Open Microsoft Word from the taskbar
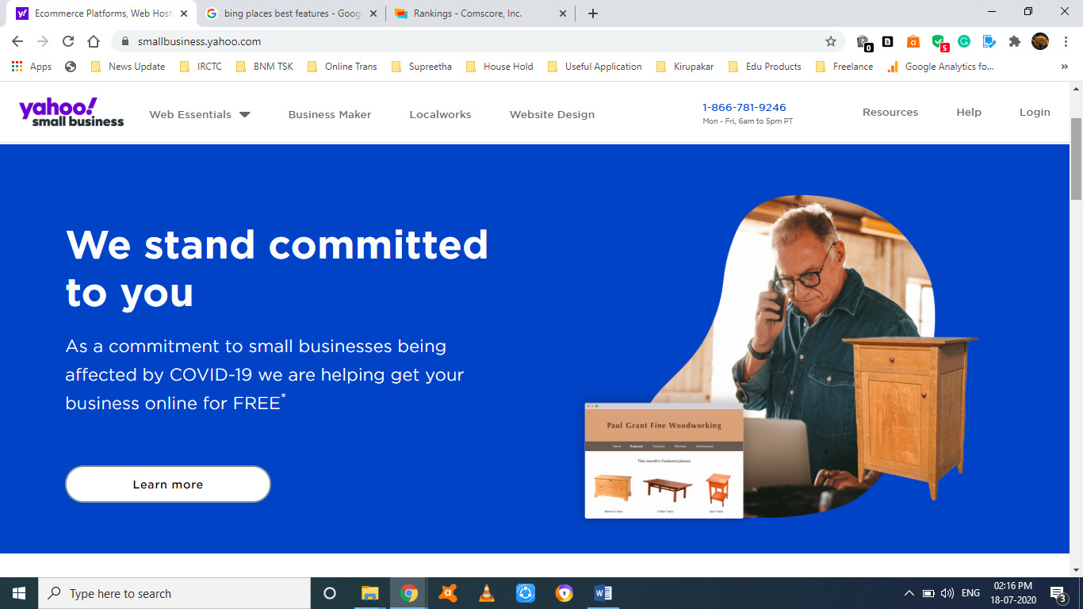Viewport: 1083px width, 609px height. click(x=603, y=593)
